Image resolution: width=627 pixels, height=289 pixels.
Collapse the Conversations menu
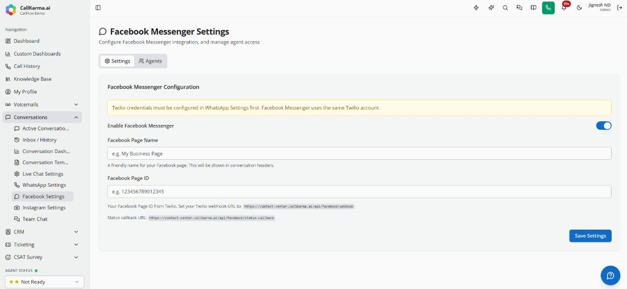42,117
